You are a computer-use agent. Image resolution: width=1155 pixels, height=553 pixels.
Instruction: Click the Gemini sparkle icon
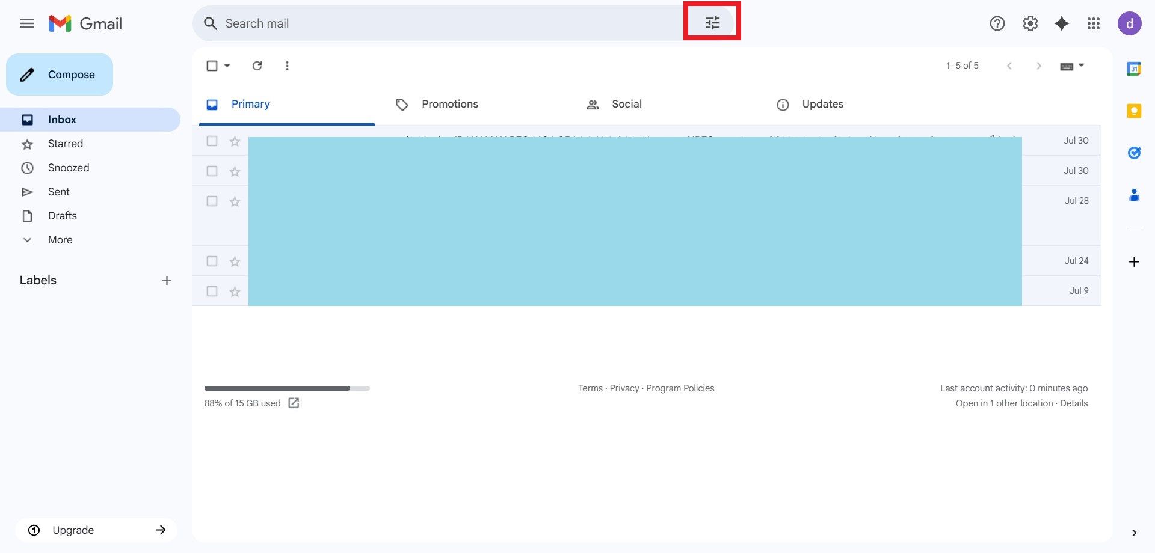pyautogui.click(x=1062, y=23)
